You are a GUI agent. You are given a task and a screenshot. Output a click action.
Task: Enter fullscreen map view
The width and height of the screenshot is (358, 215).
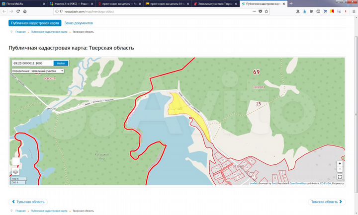coord(340,177)
